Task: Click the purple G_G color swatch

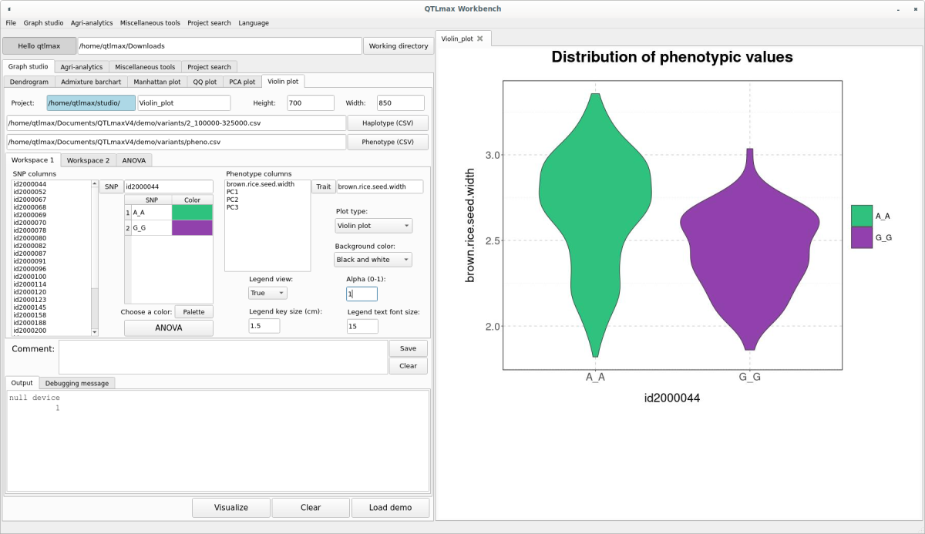Action: point(192,228)
